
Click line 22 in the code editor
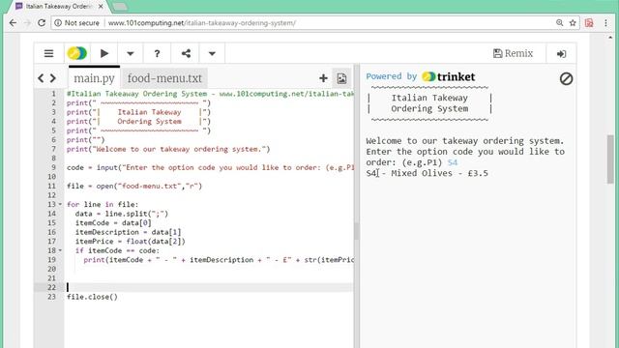click(209, 287)
